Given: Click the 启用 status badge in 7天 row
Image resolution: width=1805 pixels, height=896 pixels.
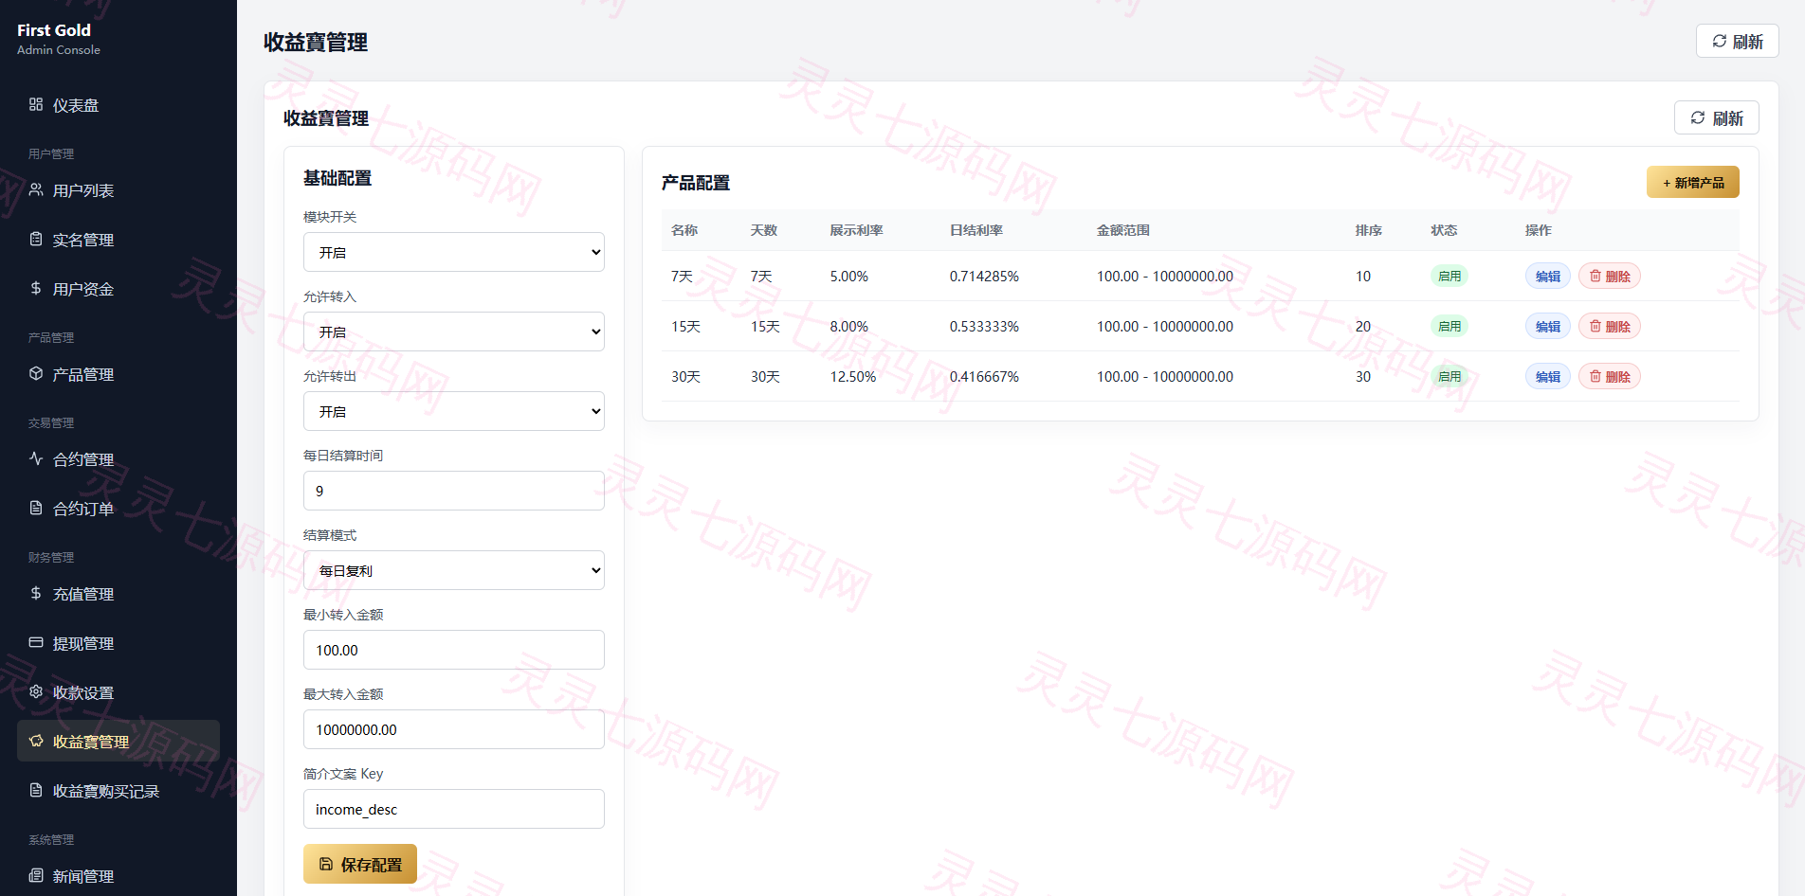Looking at the screenshot, I should (1449, 276).
